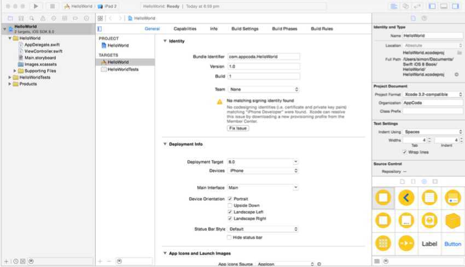Stop the running build
Image resolution: width=465 pixels, height=267 pixels.
(x=52, y=6)
